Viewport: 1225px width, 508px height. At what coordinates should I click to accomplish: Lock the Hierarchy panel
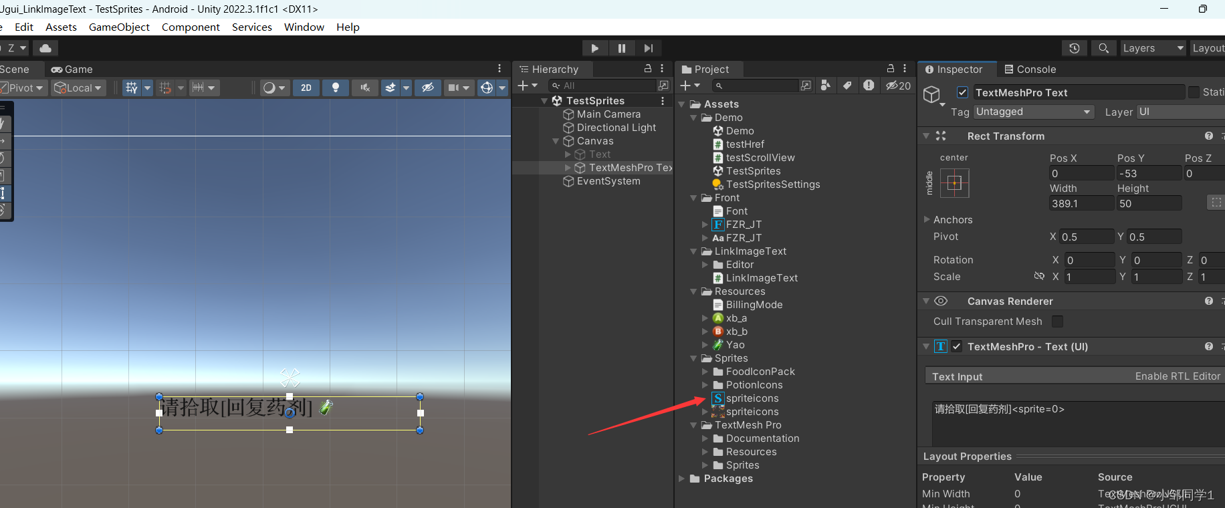click(x=647, y=69)
